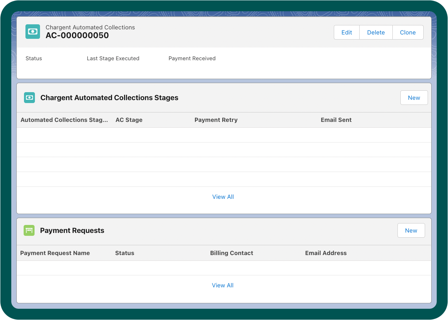This screenshot has width=448, height=320.
Task: Click the Chargent Automated Collections object label
Action: (90, 27)
